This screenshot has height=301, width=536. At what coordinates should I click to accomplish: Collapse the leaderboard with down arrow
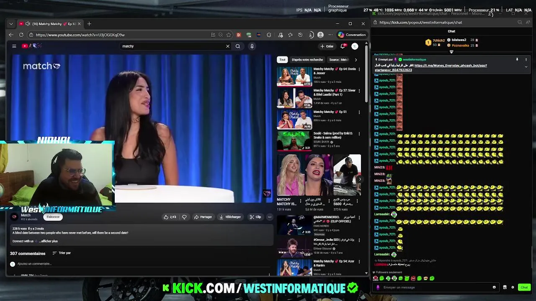coord(451,52)
